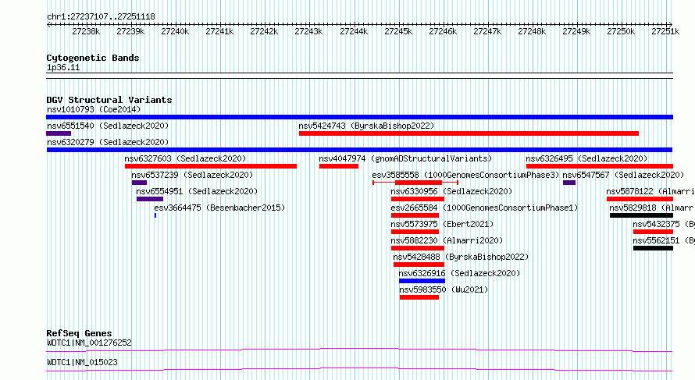Click the RefSeq Genes track heading
The image size is (695, 380).
coord(79,333)
